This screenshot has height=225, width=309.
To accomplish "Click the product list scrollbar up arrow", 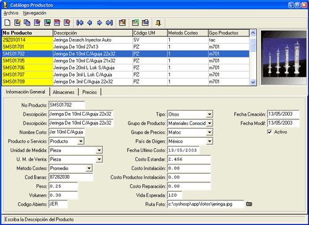I will coord(253,33).
